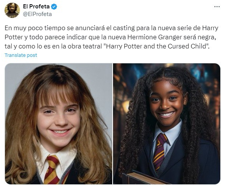Click the red-gold tie in left photo
This screenshot has height=187, width=231.
tap(51, 169)
